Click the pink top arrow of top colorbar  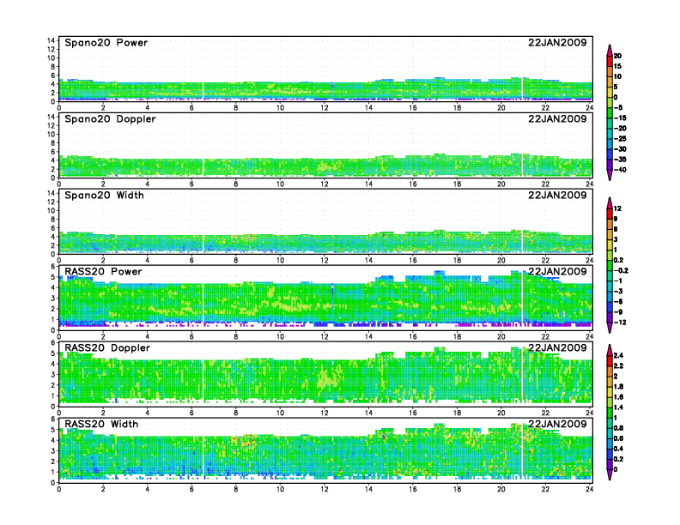click(610, 51)
